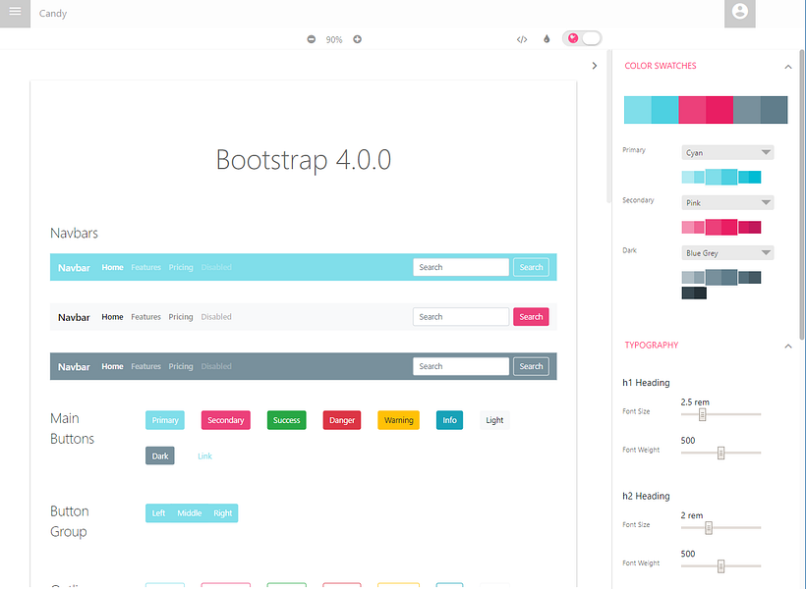The image size is (806, 589).
Task: Click the 90% zoom level text
Action: point(333,39)
